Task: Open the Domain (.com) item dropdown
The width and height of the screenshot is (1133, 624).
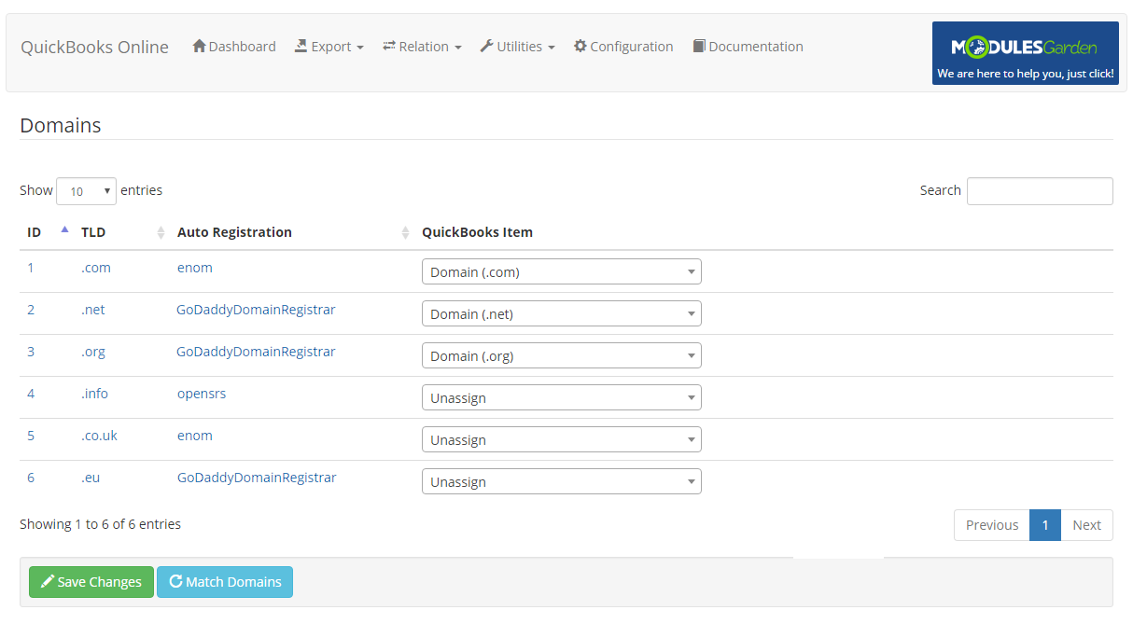Action: (561, 271)
